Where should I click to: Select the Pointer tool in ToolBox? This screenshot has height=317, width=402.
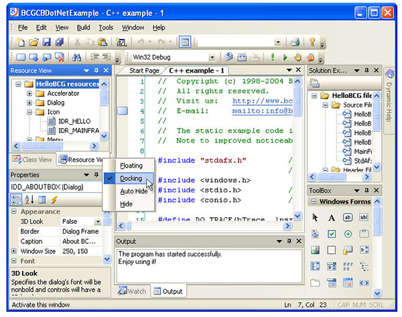coord(316,217)
